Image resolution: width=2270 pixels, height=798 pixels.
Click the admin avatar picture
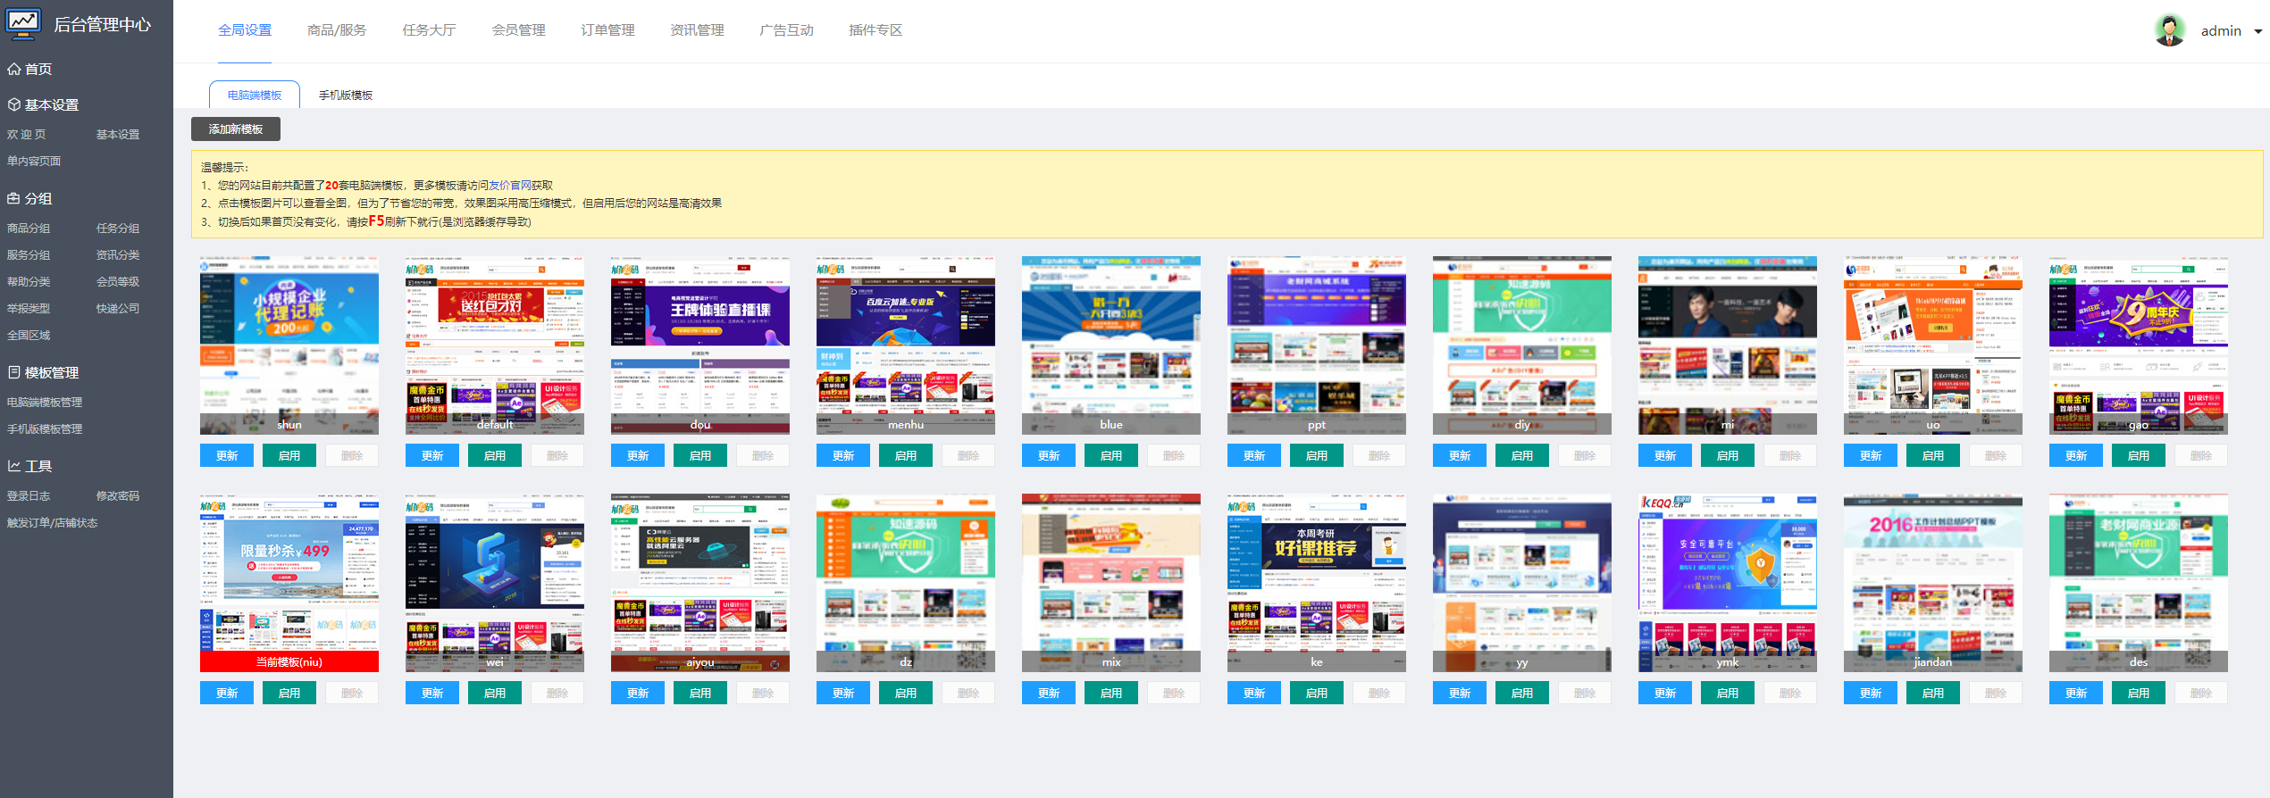(x=2170, y=30)
